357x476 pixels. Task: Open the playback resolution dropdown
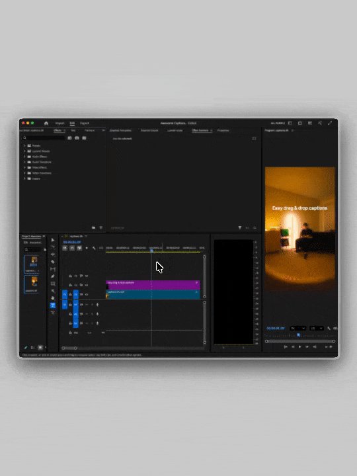[x=316, y=328]
